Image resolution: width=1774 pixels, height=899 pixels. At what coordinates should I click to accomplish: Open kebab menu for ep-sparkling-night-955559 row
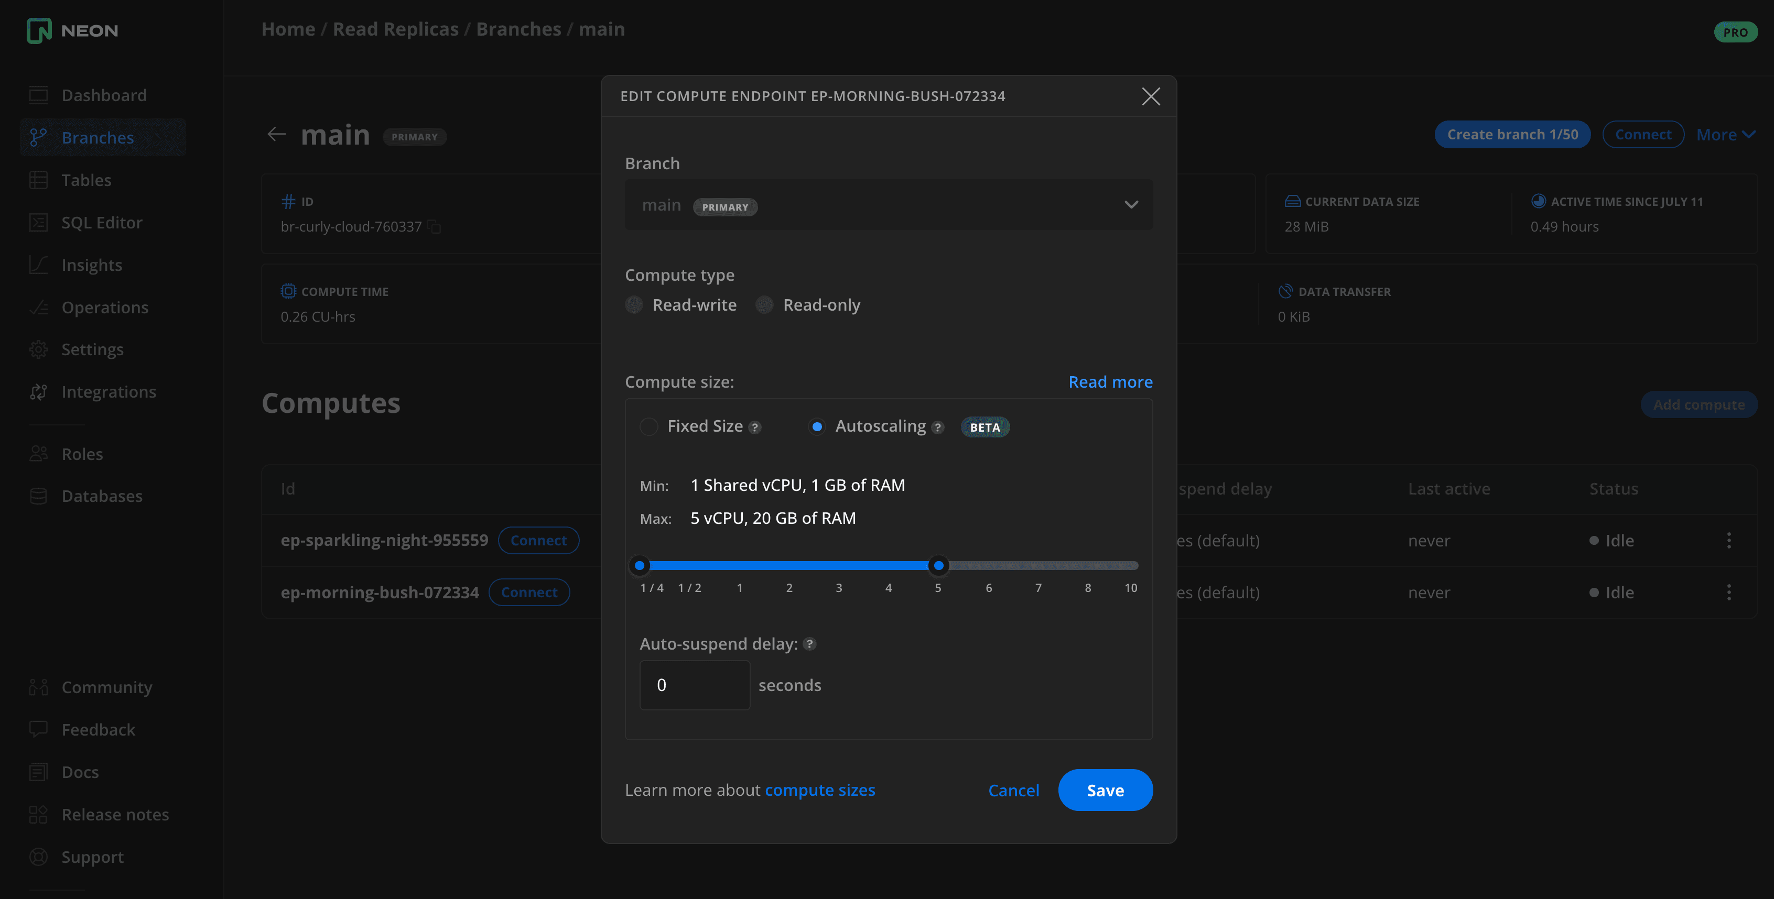[x=1728, y=540]
